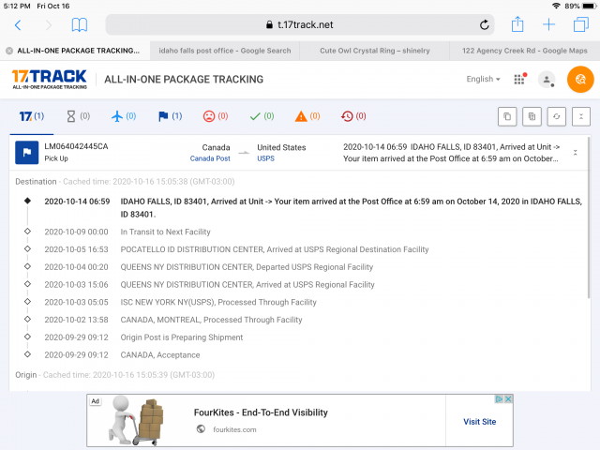Click the In Transit to Next Facility entry
The height and width of the screenshot is (450, 600).
[x=165, y=232]
